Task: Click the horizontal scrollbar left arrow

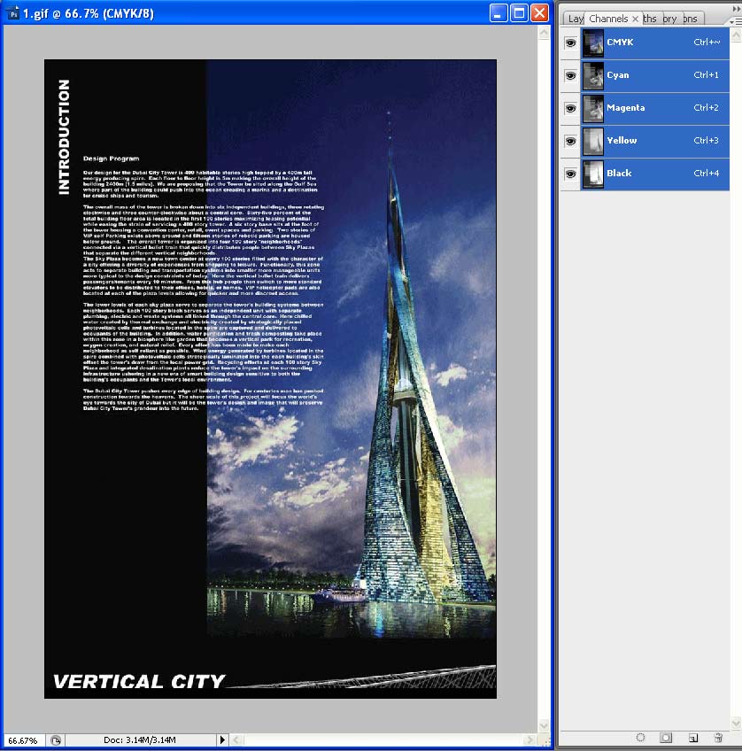Action: coord(236,740)
